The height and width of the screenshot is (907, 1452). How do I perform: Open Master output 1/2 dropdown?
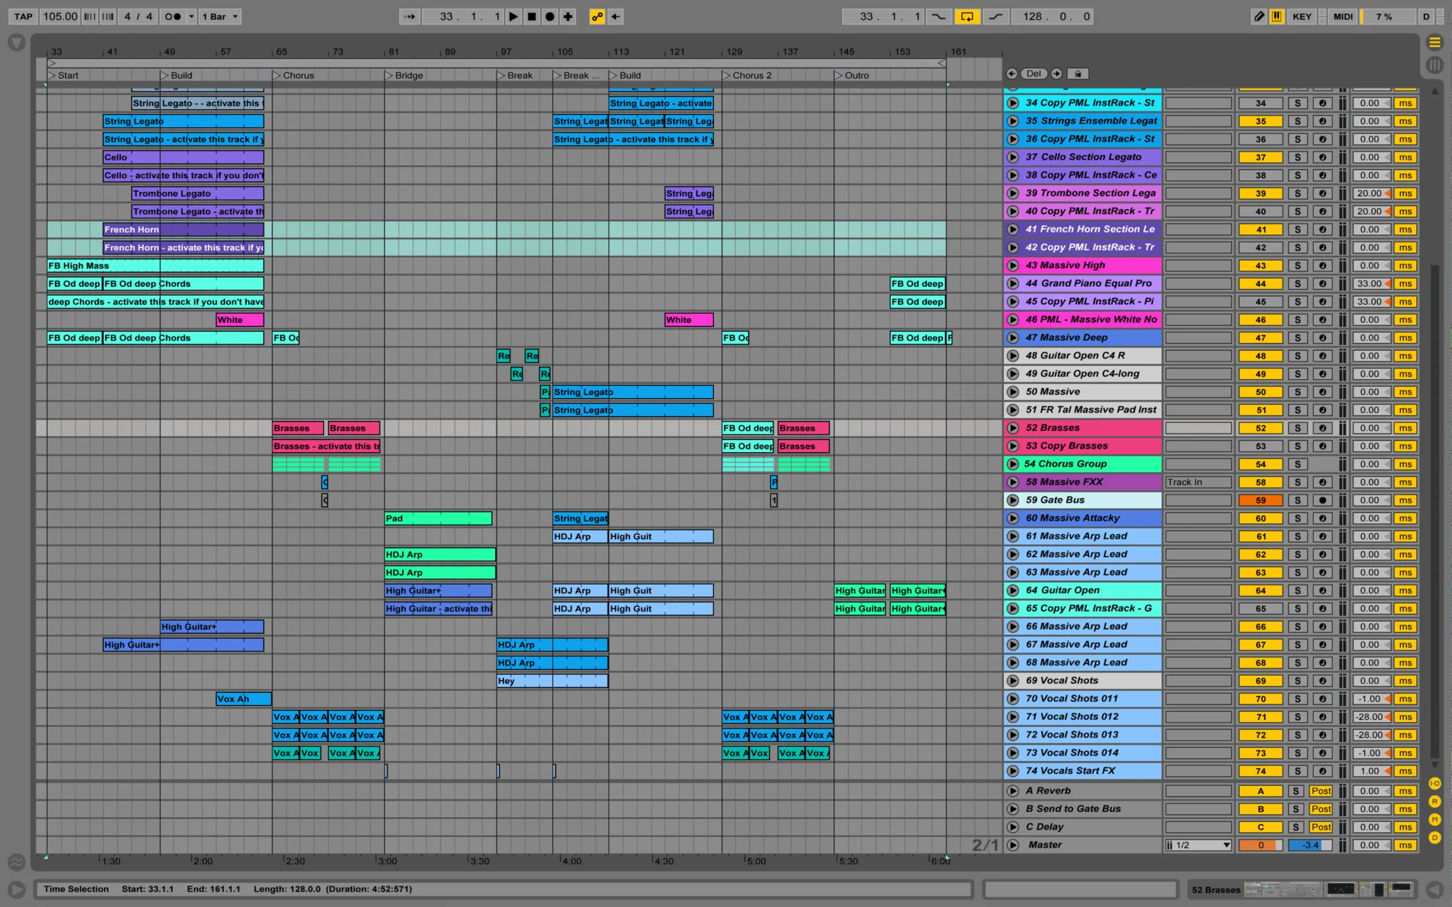[1198, 845]
